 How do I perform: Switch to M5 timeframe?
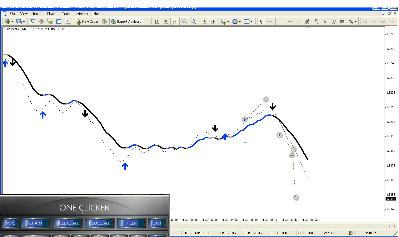click(374, 22)
